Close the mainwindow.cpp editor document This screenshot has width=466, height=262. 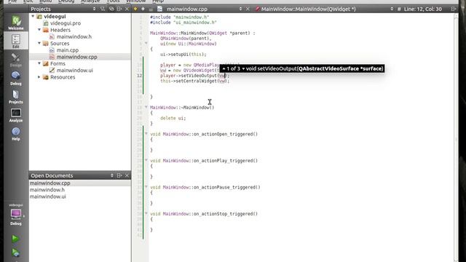coord(248,9)
